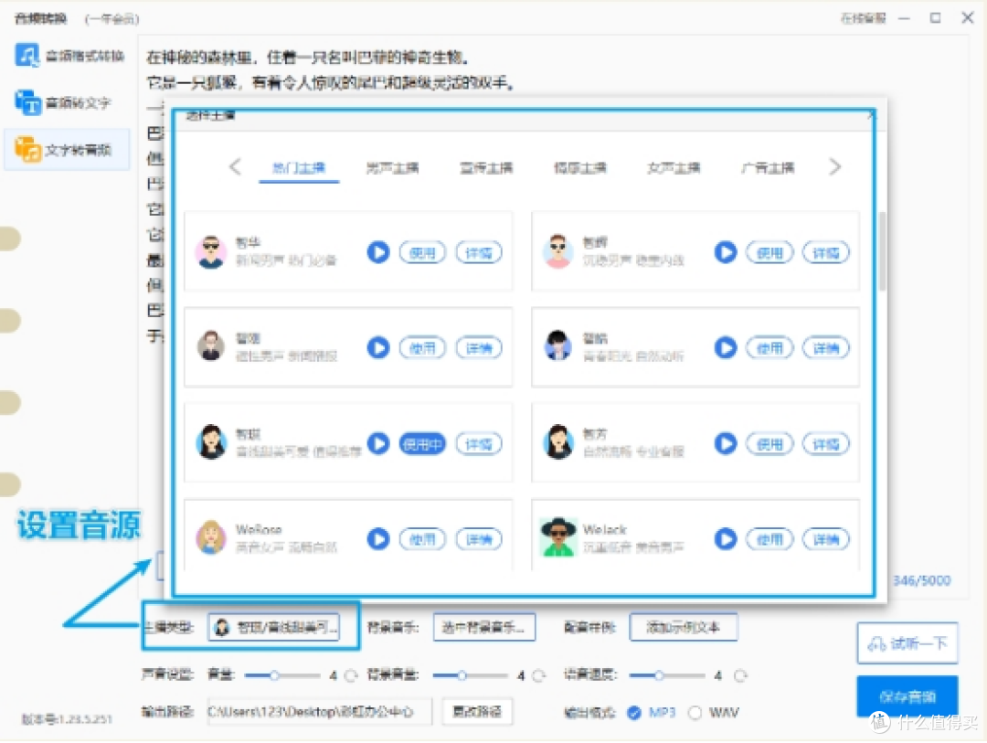Use the WeRose anchor
This screenshot has height=743, width=987.
422,539
